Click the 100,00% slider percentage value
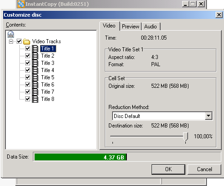Screen dimensions: 224x186 click(203, 136)
